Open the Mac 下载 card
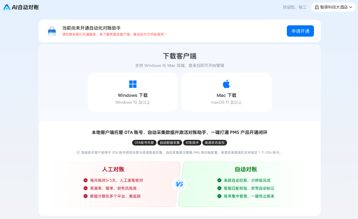 (x=226, y=92)
